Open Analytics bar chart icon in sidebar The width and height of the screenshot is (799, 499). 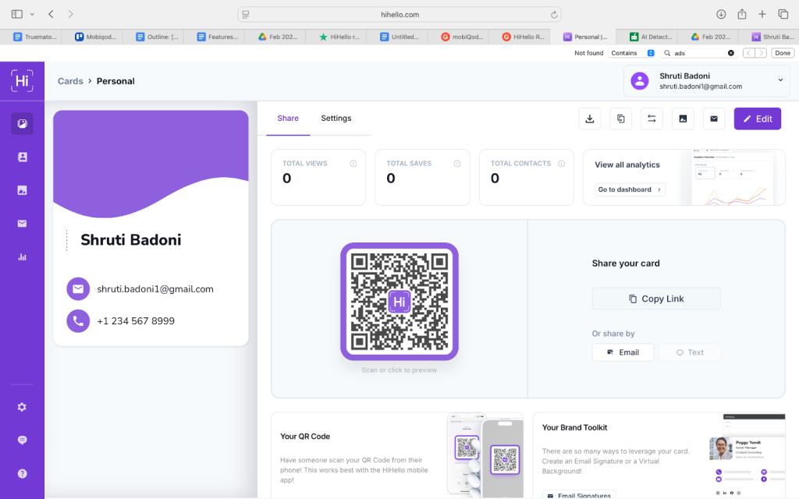point(22,257)
